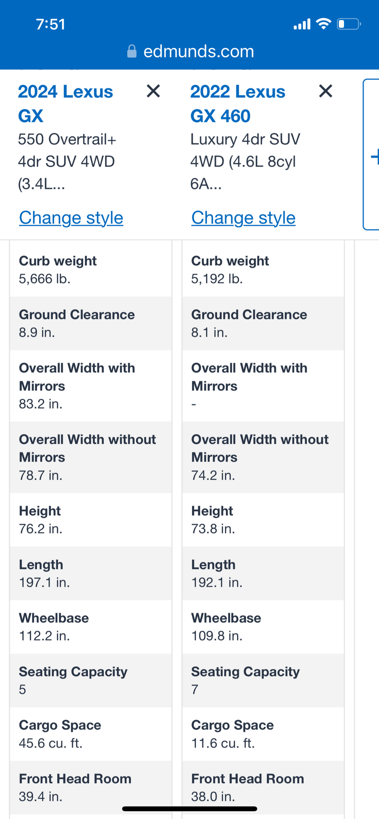Tap the battery indicator icon
The height and width of the screenshot is (819, 379).
coord(349,24)
